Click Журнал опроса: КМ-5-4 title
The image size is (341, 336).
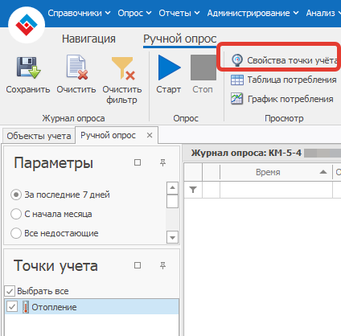(x=246, y=153)
